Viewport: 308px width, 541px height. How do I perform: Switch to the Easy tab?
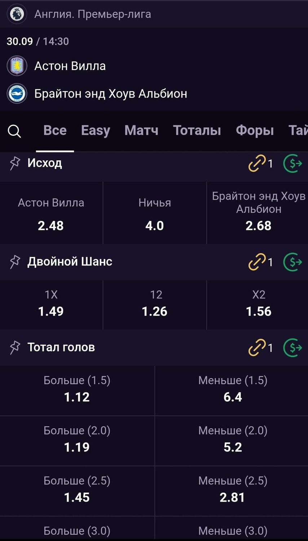96,130
